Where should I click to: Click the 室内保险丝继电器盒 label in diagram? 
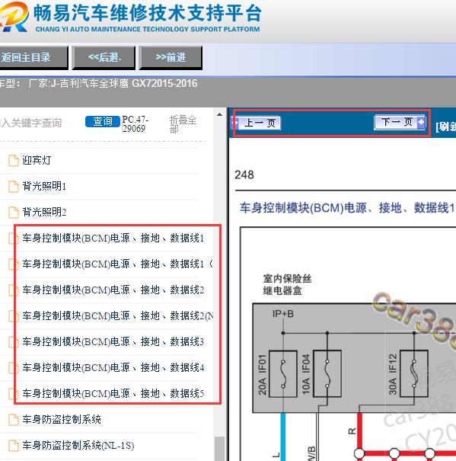287,284
